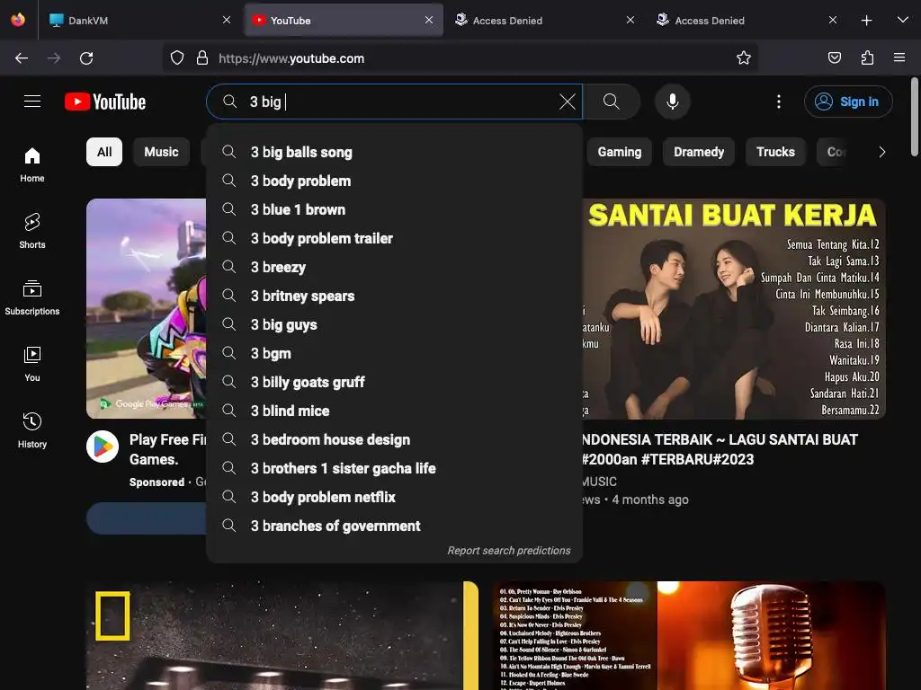This screenshot has width=921, height=690.
Task: Click the Google Play Games channel avatar
Action: click(103, 447)
